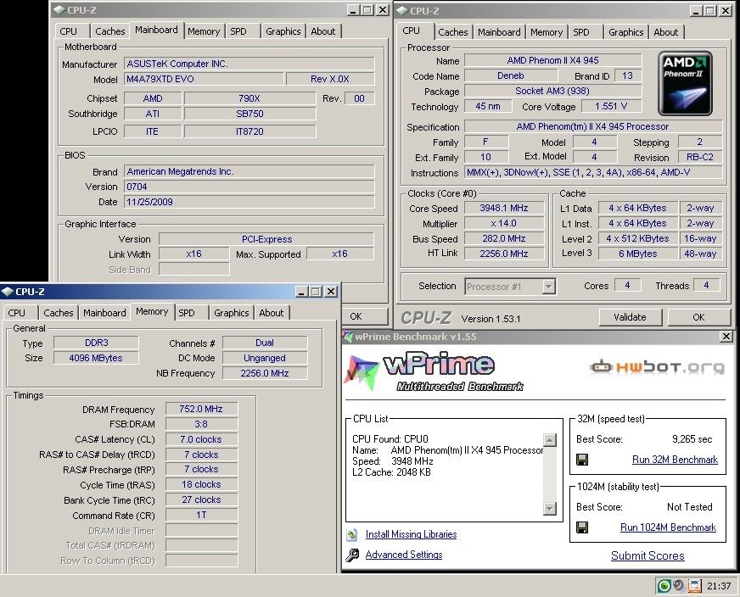Click the Multiplier x 14.0 value
Image resolution: width=740 pixels, height=597 pixels.
pyautogui.click(x=504, y=223)
